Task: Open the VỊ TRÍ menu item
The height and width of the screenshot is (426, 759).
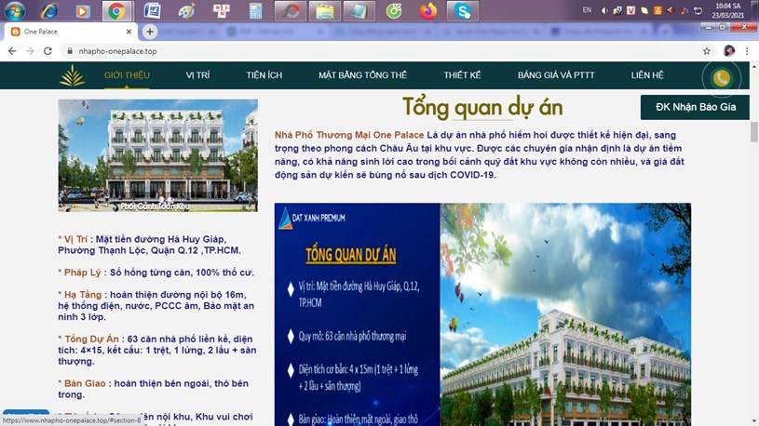Action: 198,75
